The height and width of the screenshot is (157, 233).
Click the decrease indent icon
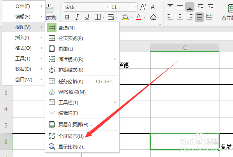200,7
